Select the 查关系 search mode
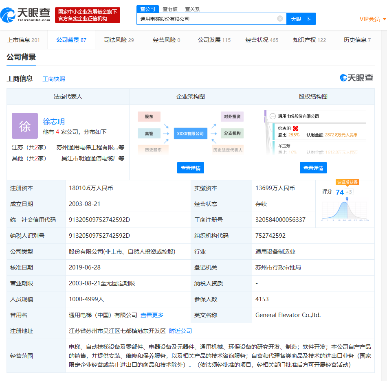The height and width of the screenshot is (381, 387). pos(192,9)
